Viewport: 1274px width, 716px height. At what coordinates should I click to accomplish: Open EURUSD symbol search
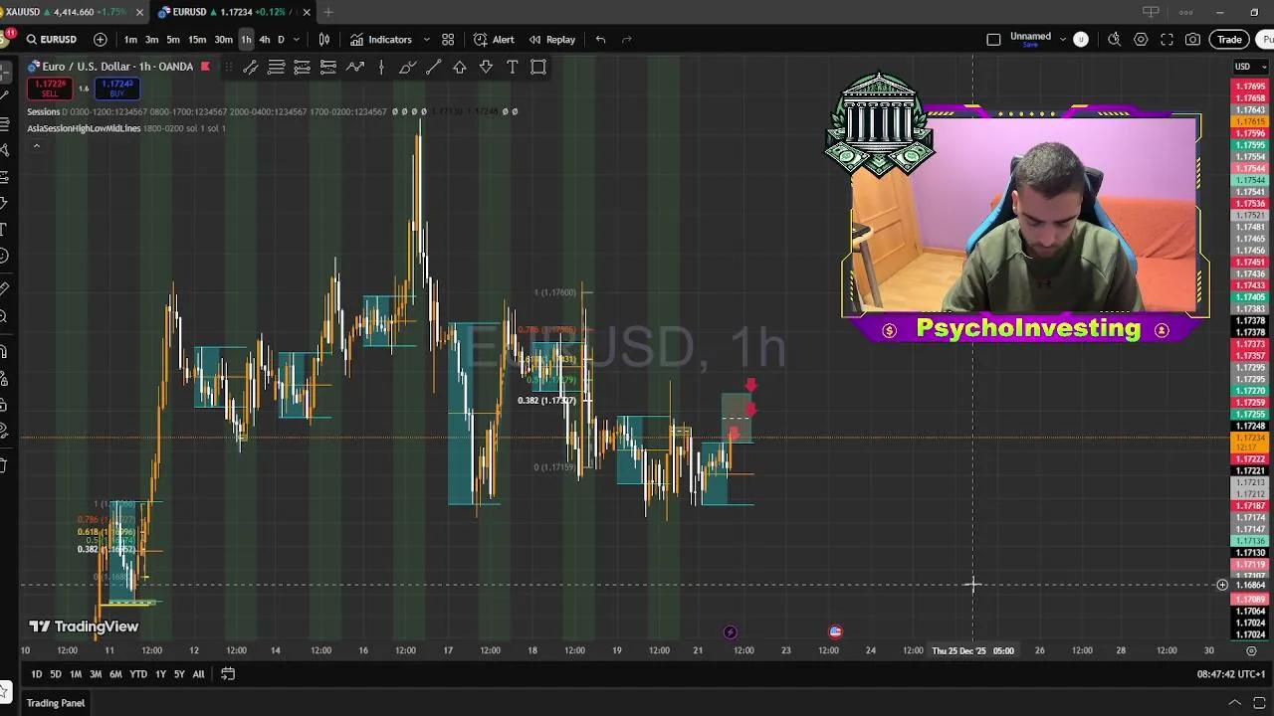click(52, 40)
